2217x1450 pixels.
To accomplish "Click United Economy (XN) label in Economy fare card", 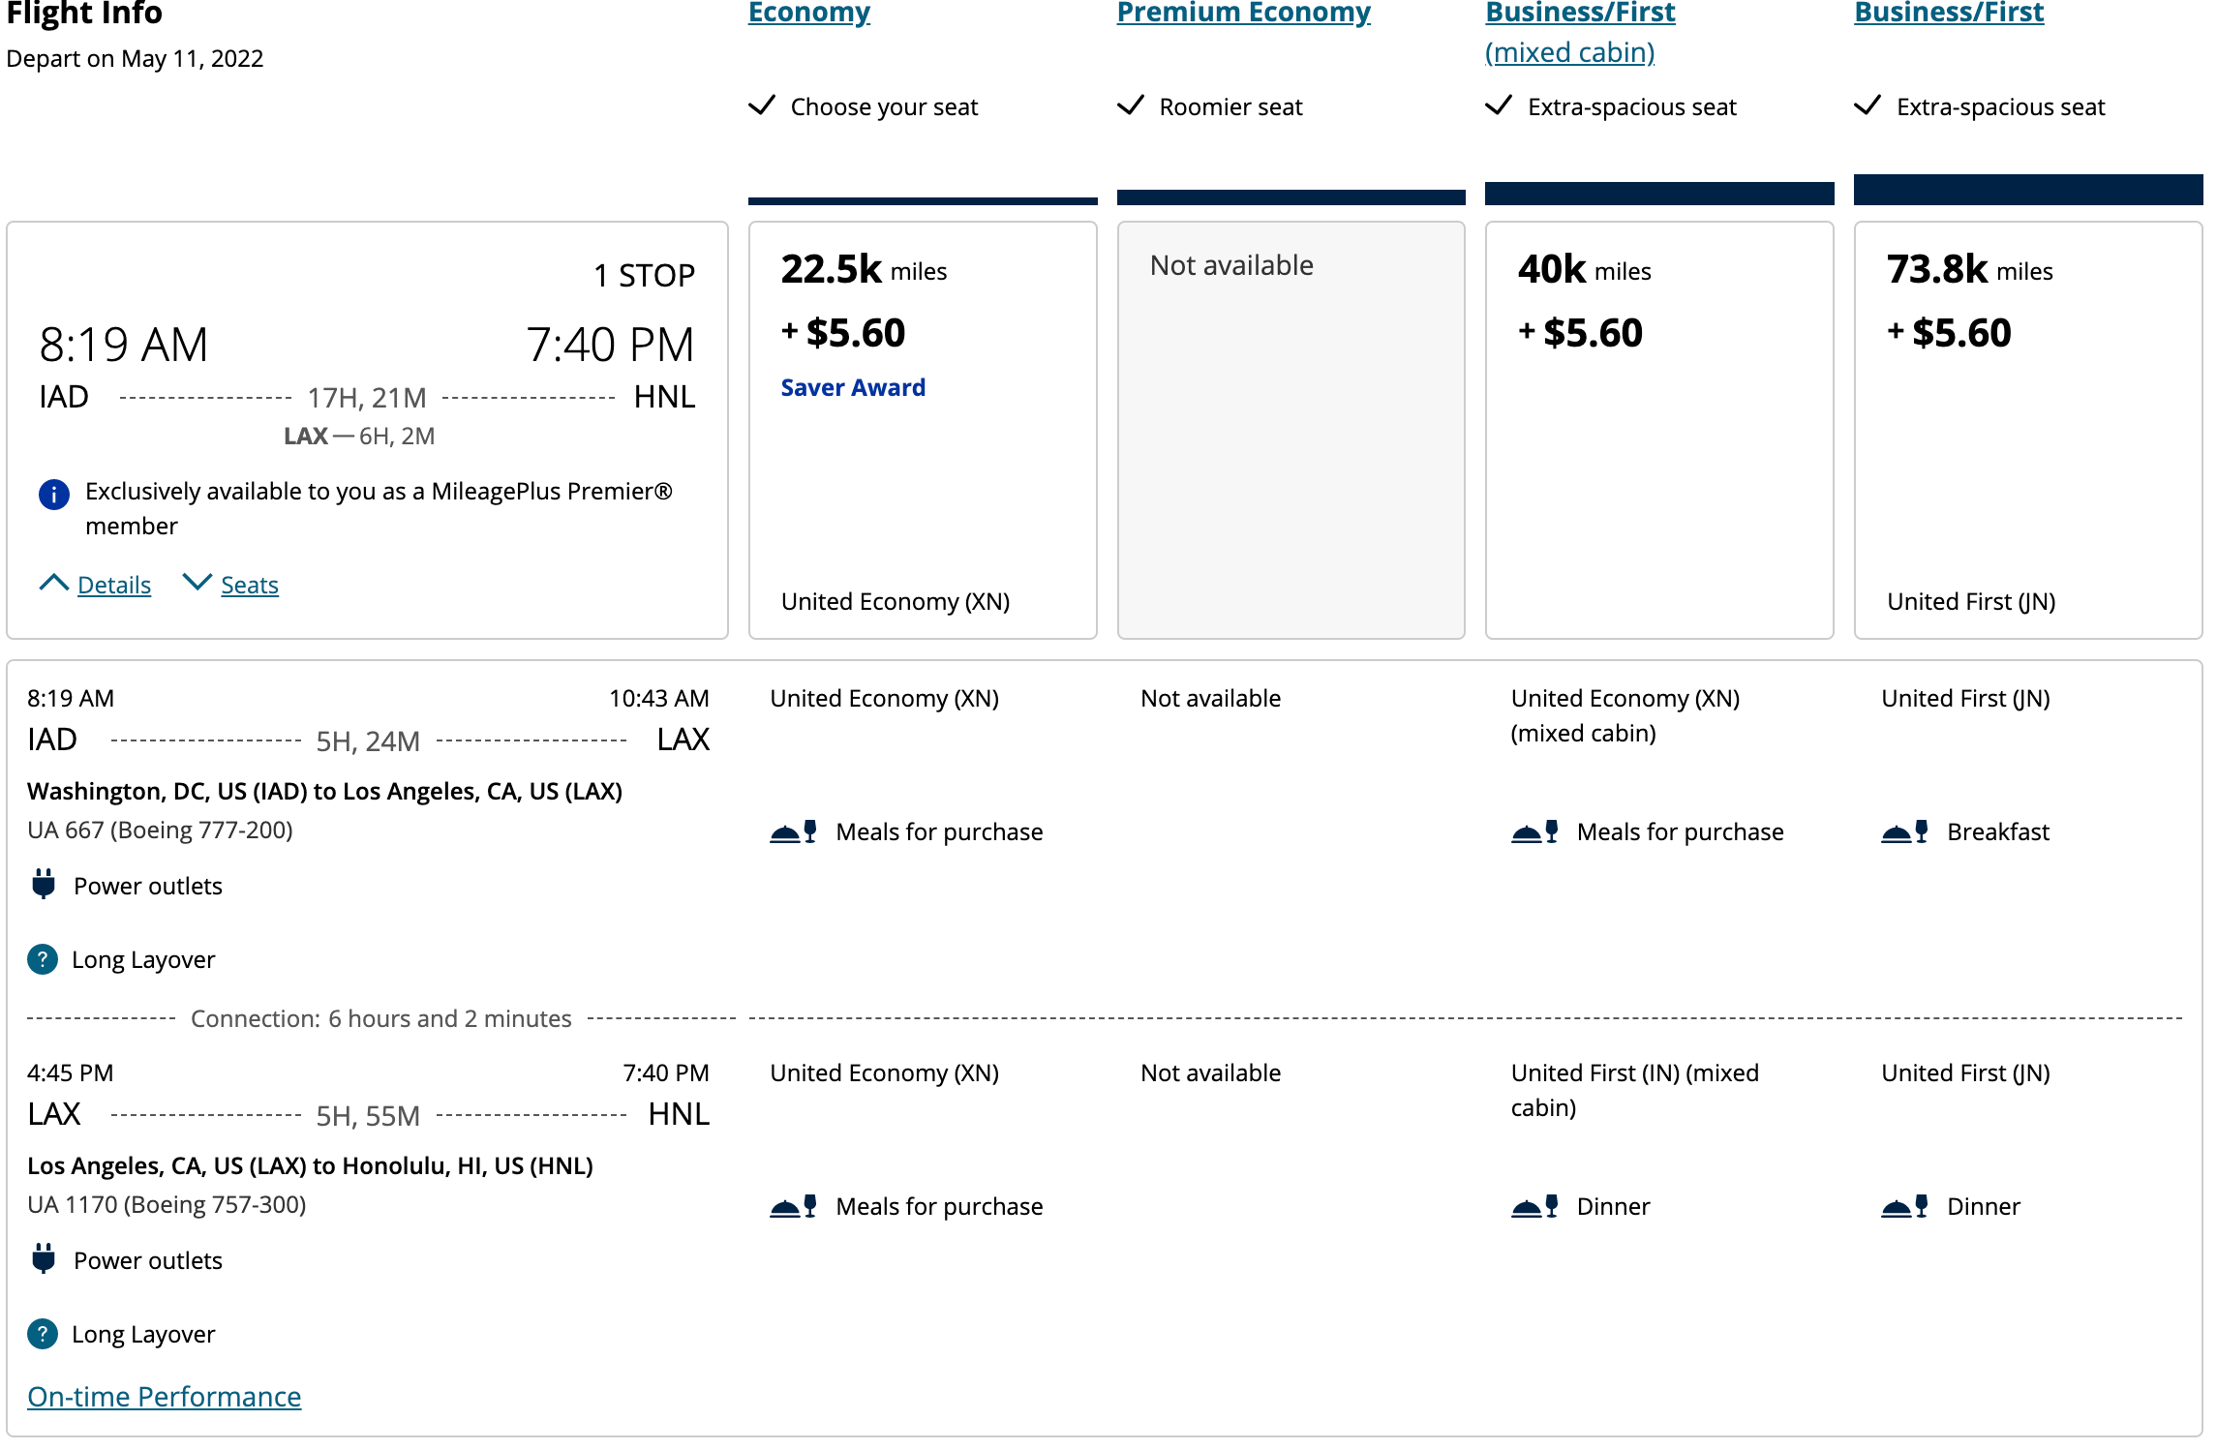I will click(x=896, y=601).
